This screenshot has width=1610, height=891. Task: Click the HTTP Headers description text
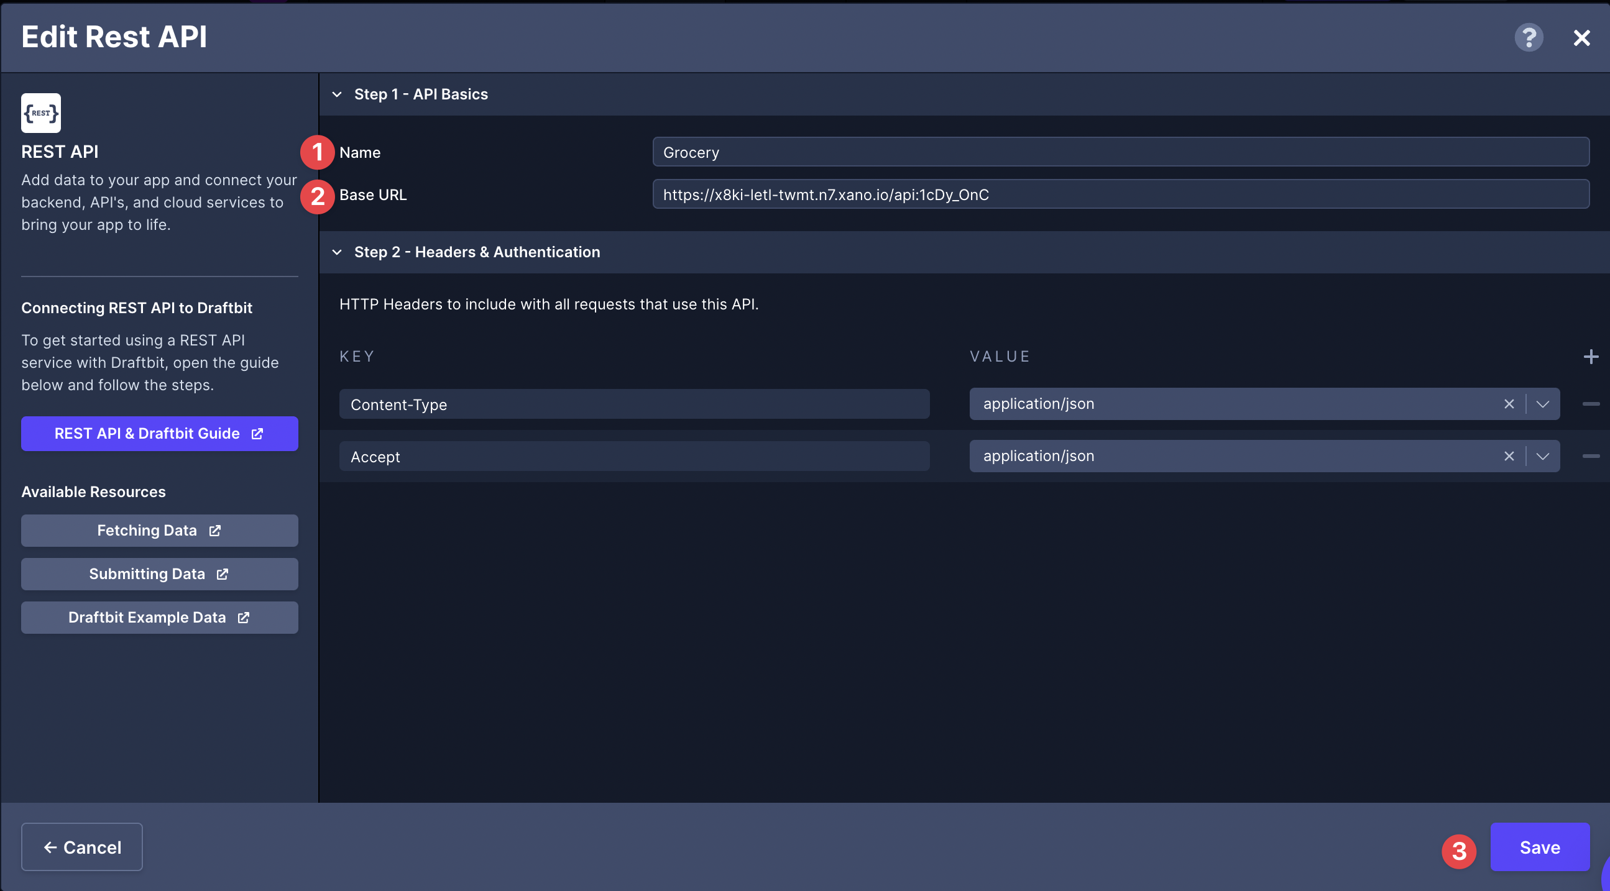(549, 304)
